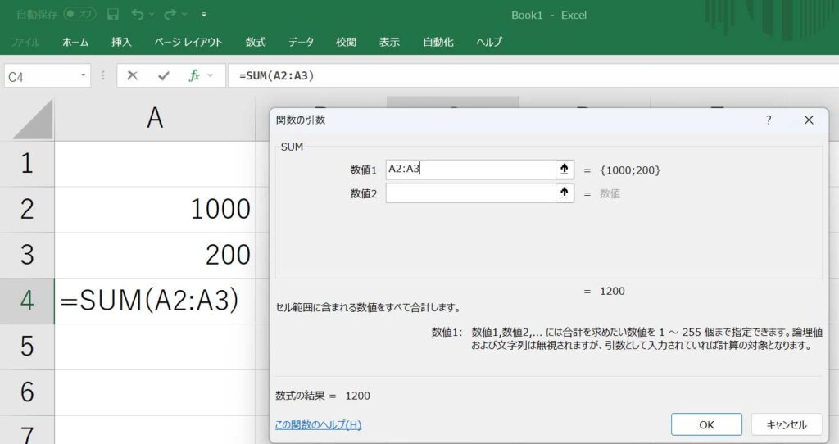Viewport: 839px width, 444px height.
Task: Expand the Quick Access Toolbar customize menu
Action: coord(204,15)
